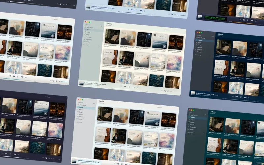Pause playback in the left light window

coord(18,77)
